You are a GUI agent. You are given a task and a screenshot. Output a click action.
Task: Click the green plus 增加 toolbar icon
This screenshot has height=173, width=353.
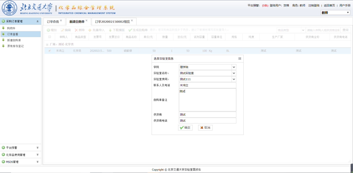[48, 30]
